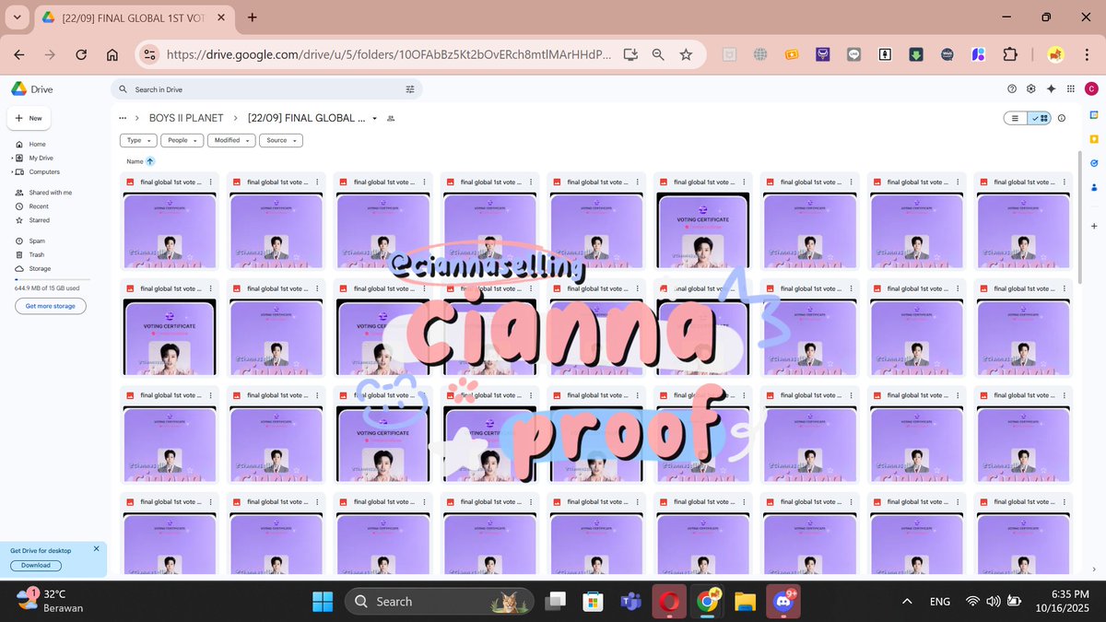Reverse sort direction arrow next to Name
1106x622 pixels.
[x=150, y=161]
